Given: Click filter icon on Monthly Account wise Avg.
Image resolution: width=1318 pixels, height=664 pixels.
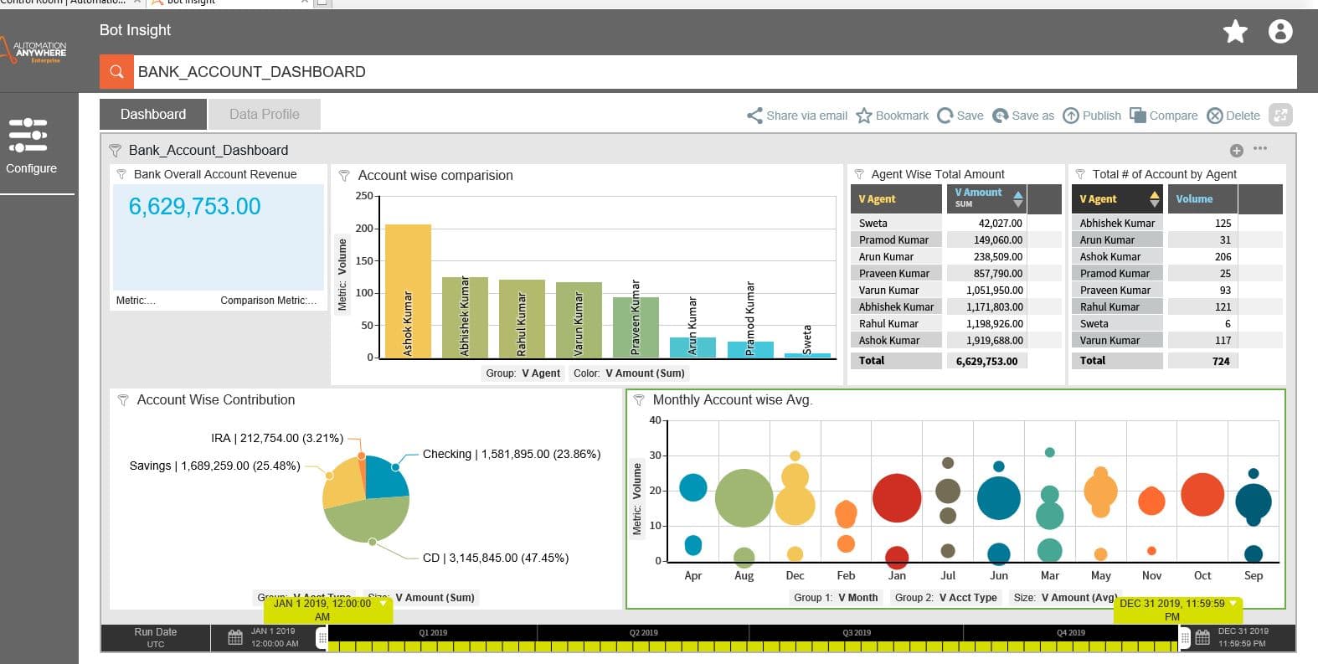Looking at the screenshot, I should pos(639,400).
